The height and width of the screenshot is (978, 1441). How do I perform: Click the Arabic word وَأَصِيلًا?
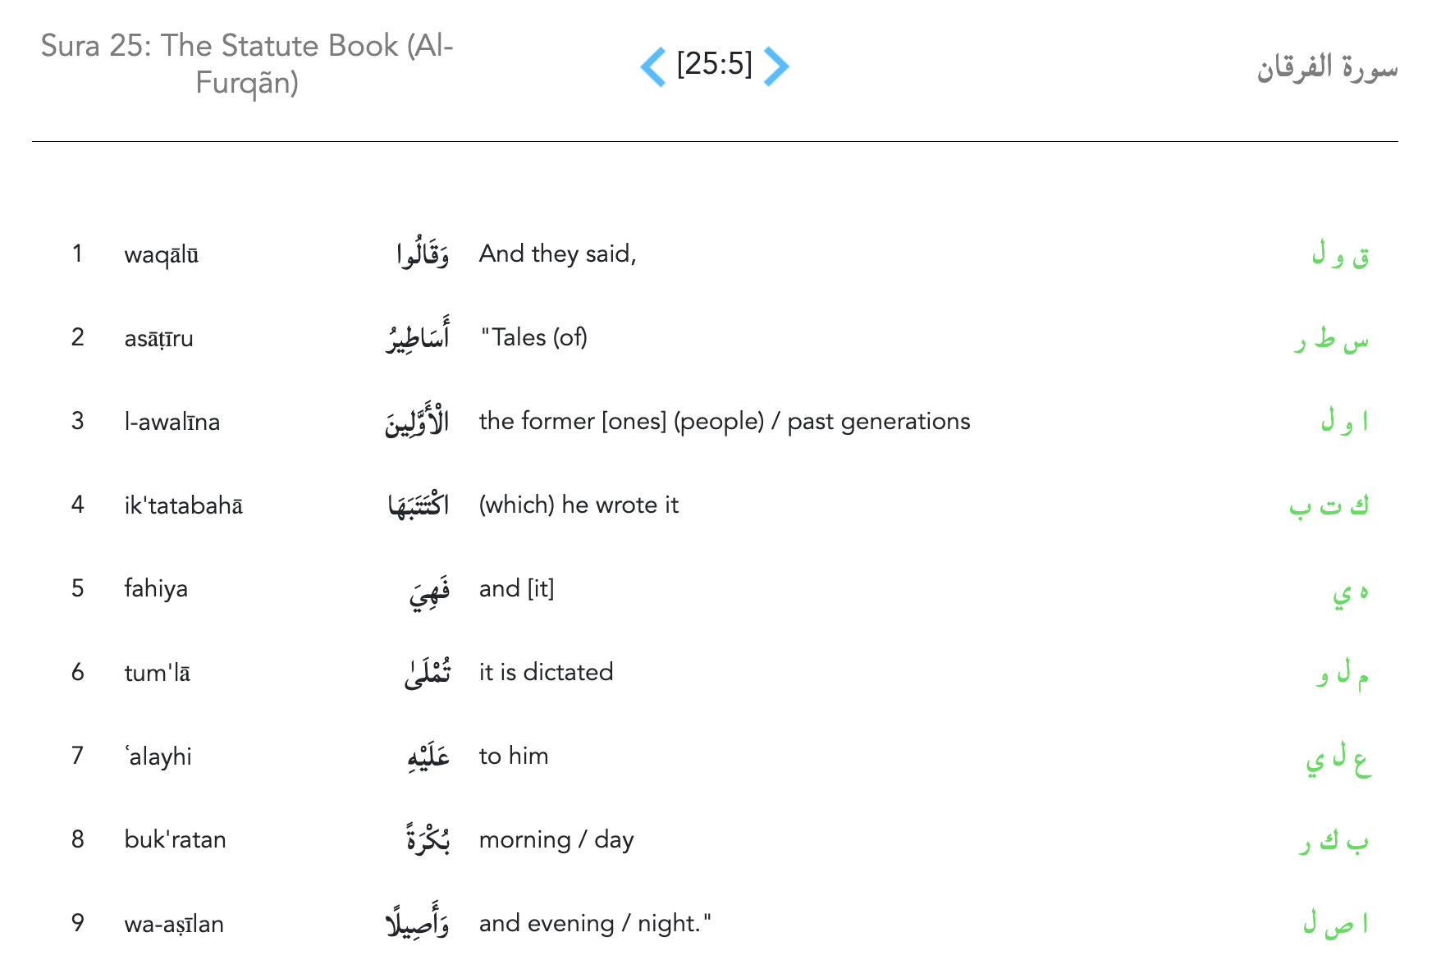418,925
